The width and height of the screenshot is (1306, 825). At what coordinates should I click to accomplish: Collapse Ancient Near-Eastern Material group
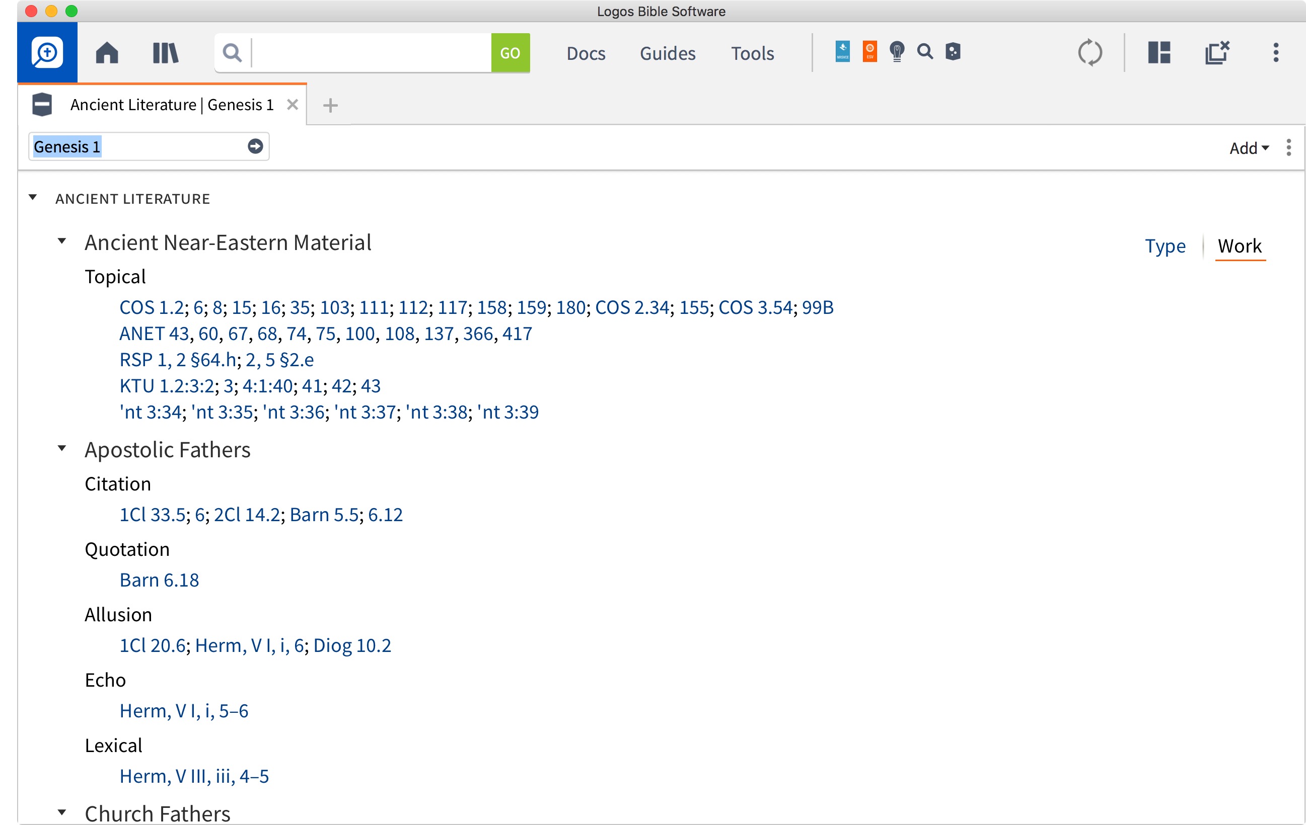point(62,241)
